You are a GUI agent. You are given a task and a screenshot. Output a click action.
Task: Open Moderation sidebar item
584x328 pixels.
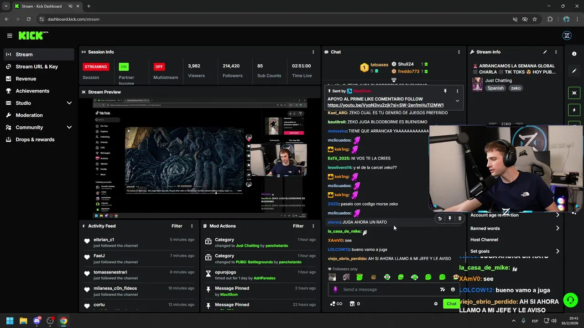point(39,115)
